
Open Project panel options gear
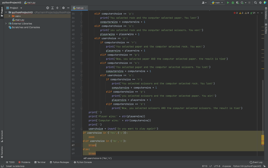[x=63, y=8]
